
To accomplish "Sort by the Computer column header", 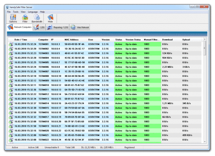I will (43, 40).
